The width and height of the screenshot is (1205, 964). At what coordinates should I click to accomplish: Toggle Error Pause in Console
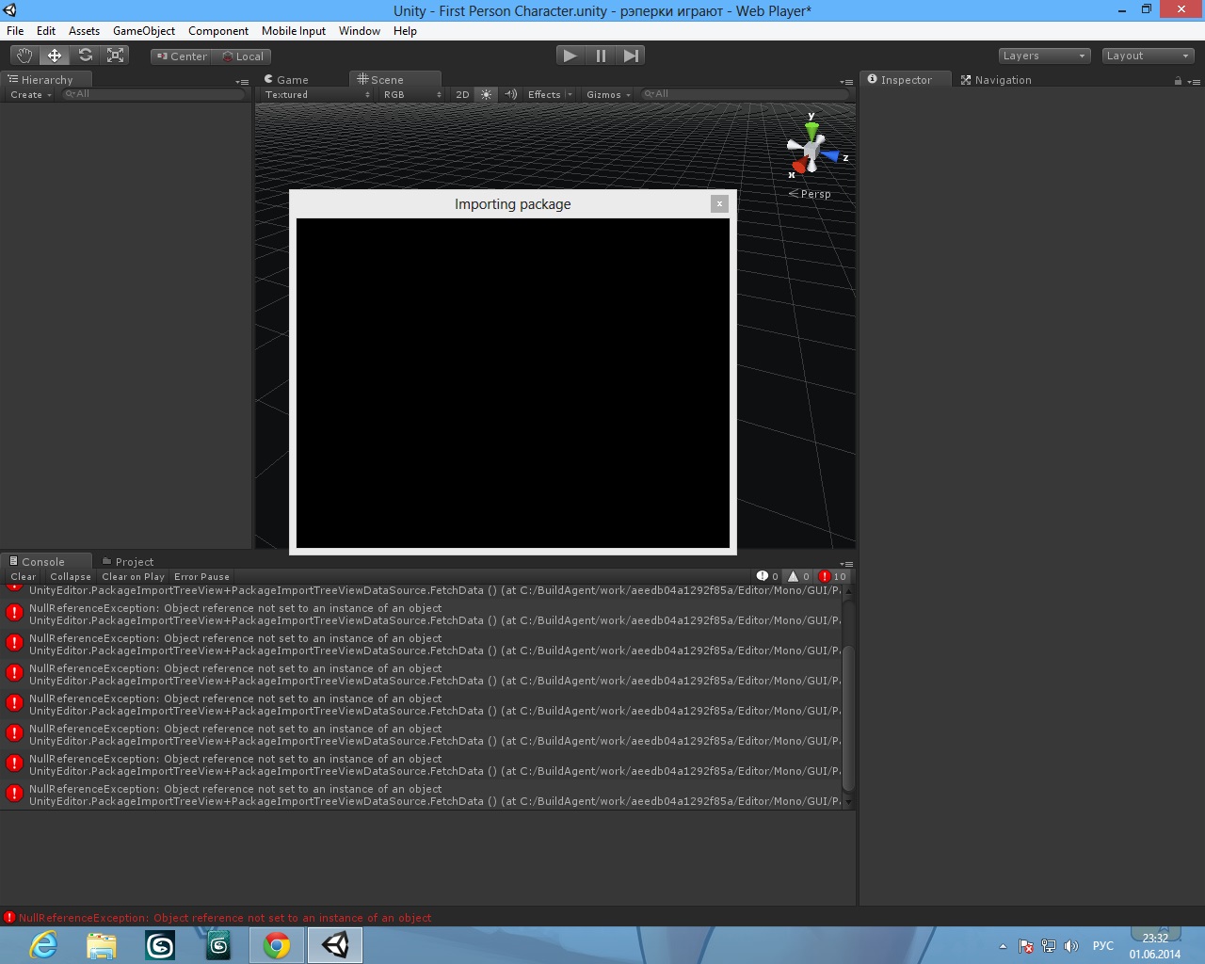click(201, 577)
